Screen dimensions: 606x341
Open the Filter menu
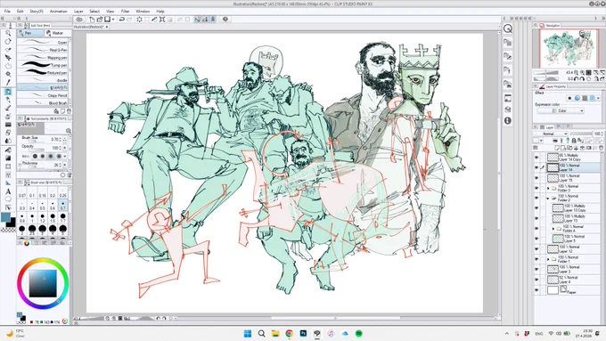pos(126,12)
